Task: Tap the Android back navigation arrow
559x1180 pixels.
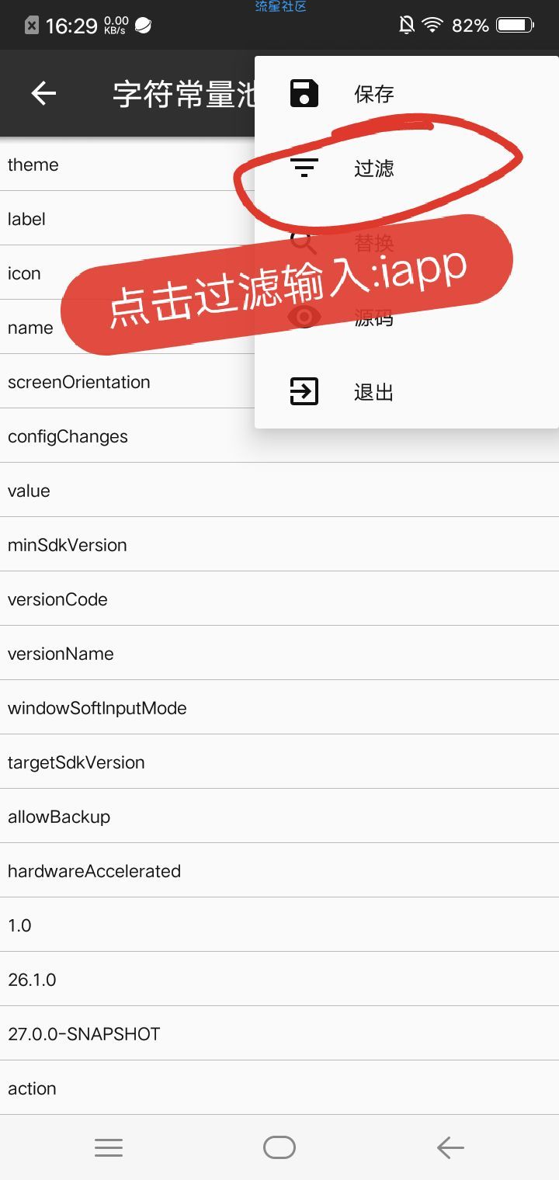Action: pos(450,1147)
